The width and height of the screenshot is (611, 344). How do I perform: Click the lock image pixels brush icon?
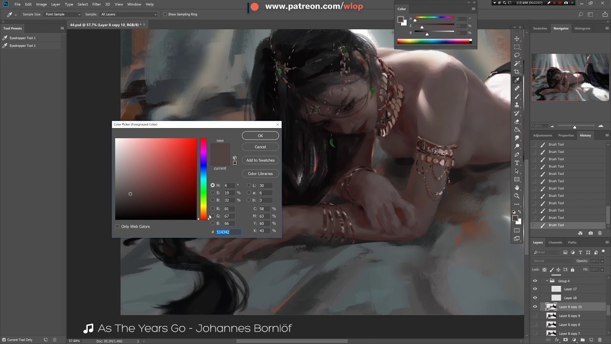pyautogui.click(x=551, y=269)
